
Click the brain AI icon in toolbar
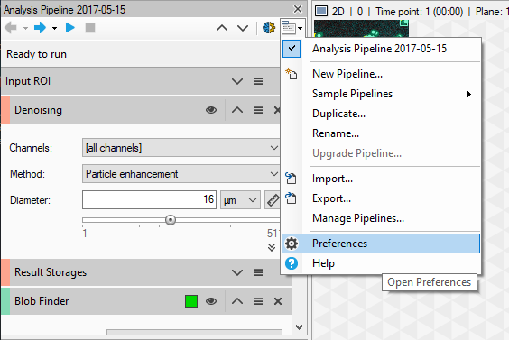pyautogui.click(x=269, y=28)
